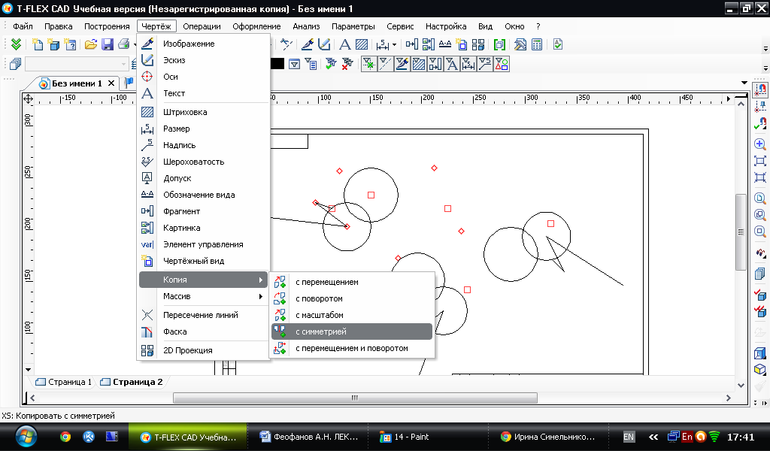
Task: Select the text tool icon in toolbar
Action: point(345,44)
